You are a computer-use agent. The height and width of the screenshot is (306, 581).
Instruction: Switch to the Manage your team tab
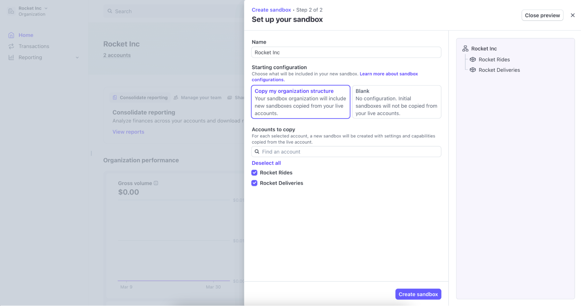198,98
